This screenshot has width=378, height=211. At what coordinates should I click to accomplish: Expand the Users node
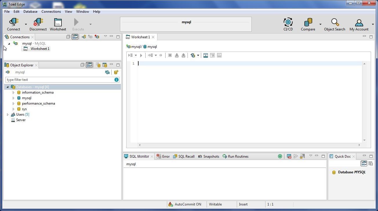click(8, 114)
